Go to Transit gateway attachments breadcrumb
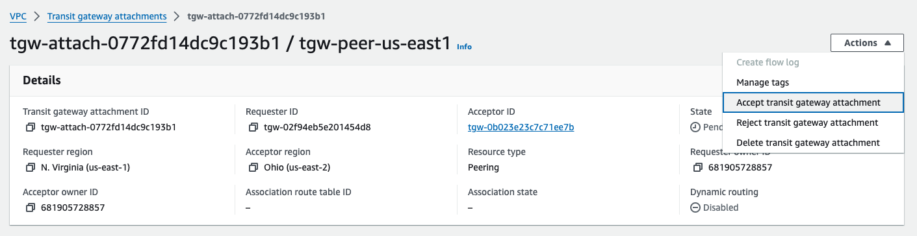This screenshot has height=236, width=917. [107, 16]
